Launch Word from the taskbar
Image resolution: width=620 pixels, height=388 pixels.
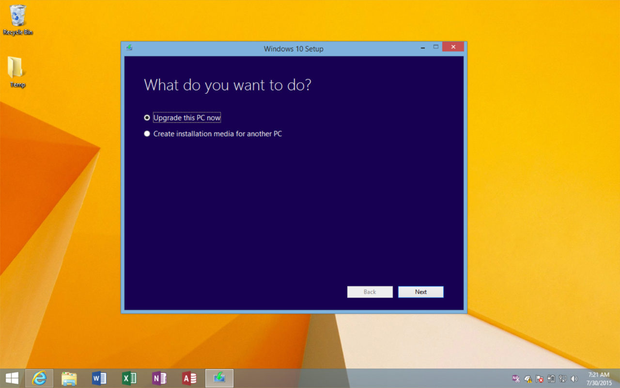[99, 378]
